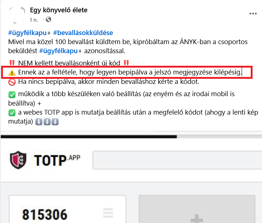Click the public globe visibility icon
This screenshot has height=223, width=262.
pyautogui.click(x=48, y=20)
